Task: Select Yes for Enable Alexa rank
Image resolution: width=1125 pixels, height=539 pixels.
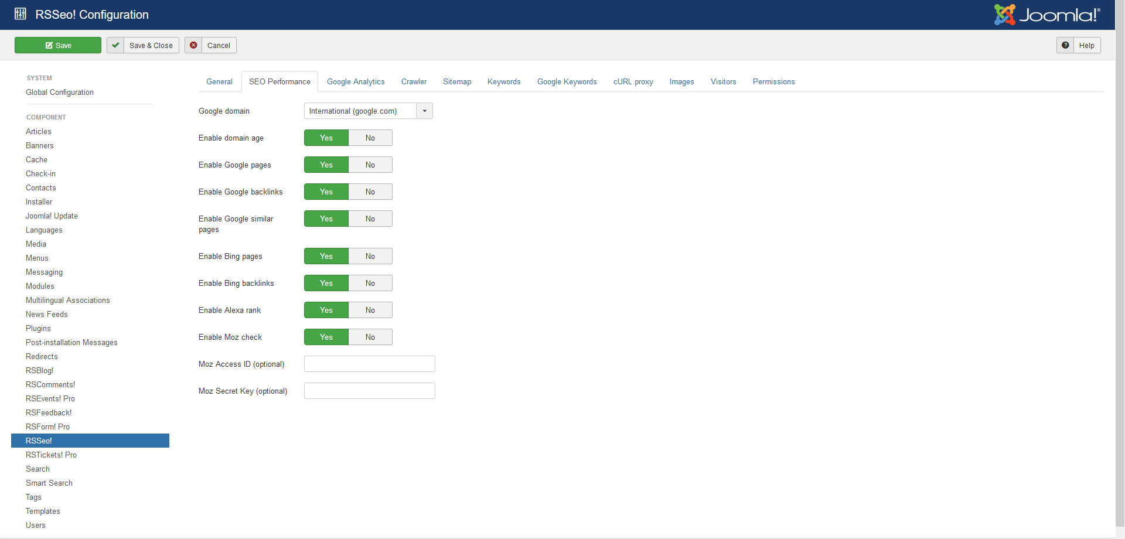Action: point(326,310)
